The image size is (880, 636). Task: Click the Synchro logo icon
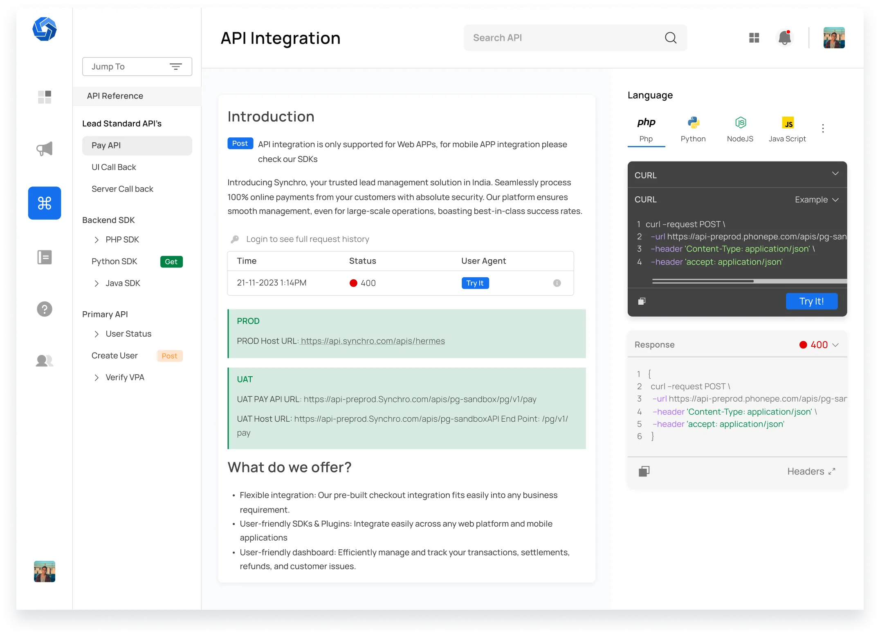point(45,29)
